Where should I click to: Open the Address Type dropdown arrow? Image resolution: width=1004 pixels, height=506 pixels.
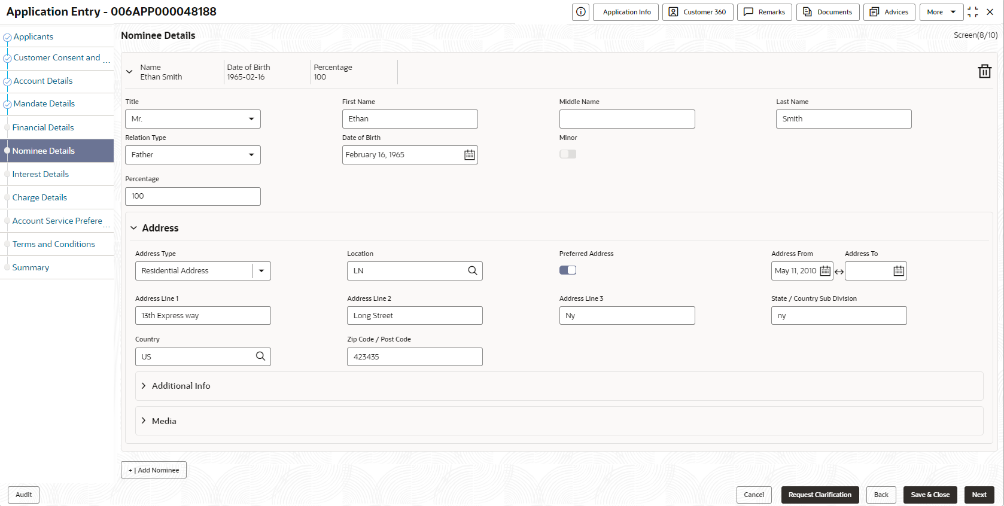pos(261,271)
